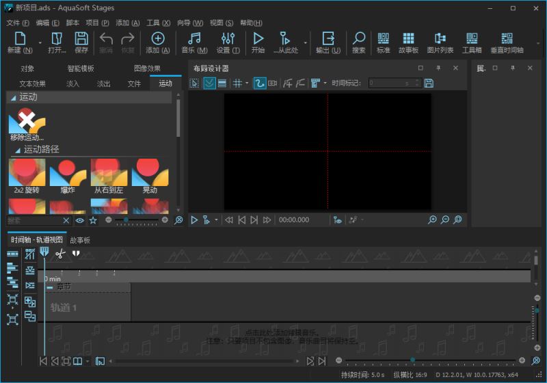Click the zoom in icon in layout designer

432,220
